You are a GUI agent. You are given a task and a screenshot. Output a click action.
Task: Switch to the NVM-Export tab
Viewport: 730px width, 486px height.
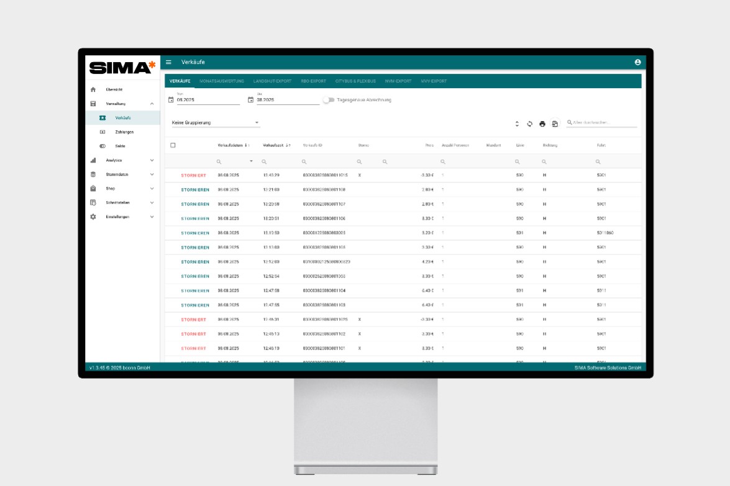click(x=398, y=81)
